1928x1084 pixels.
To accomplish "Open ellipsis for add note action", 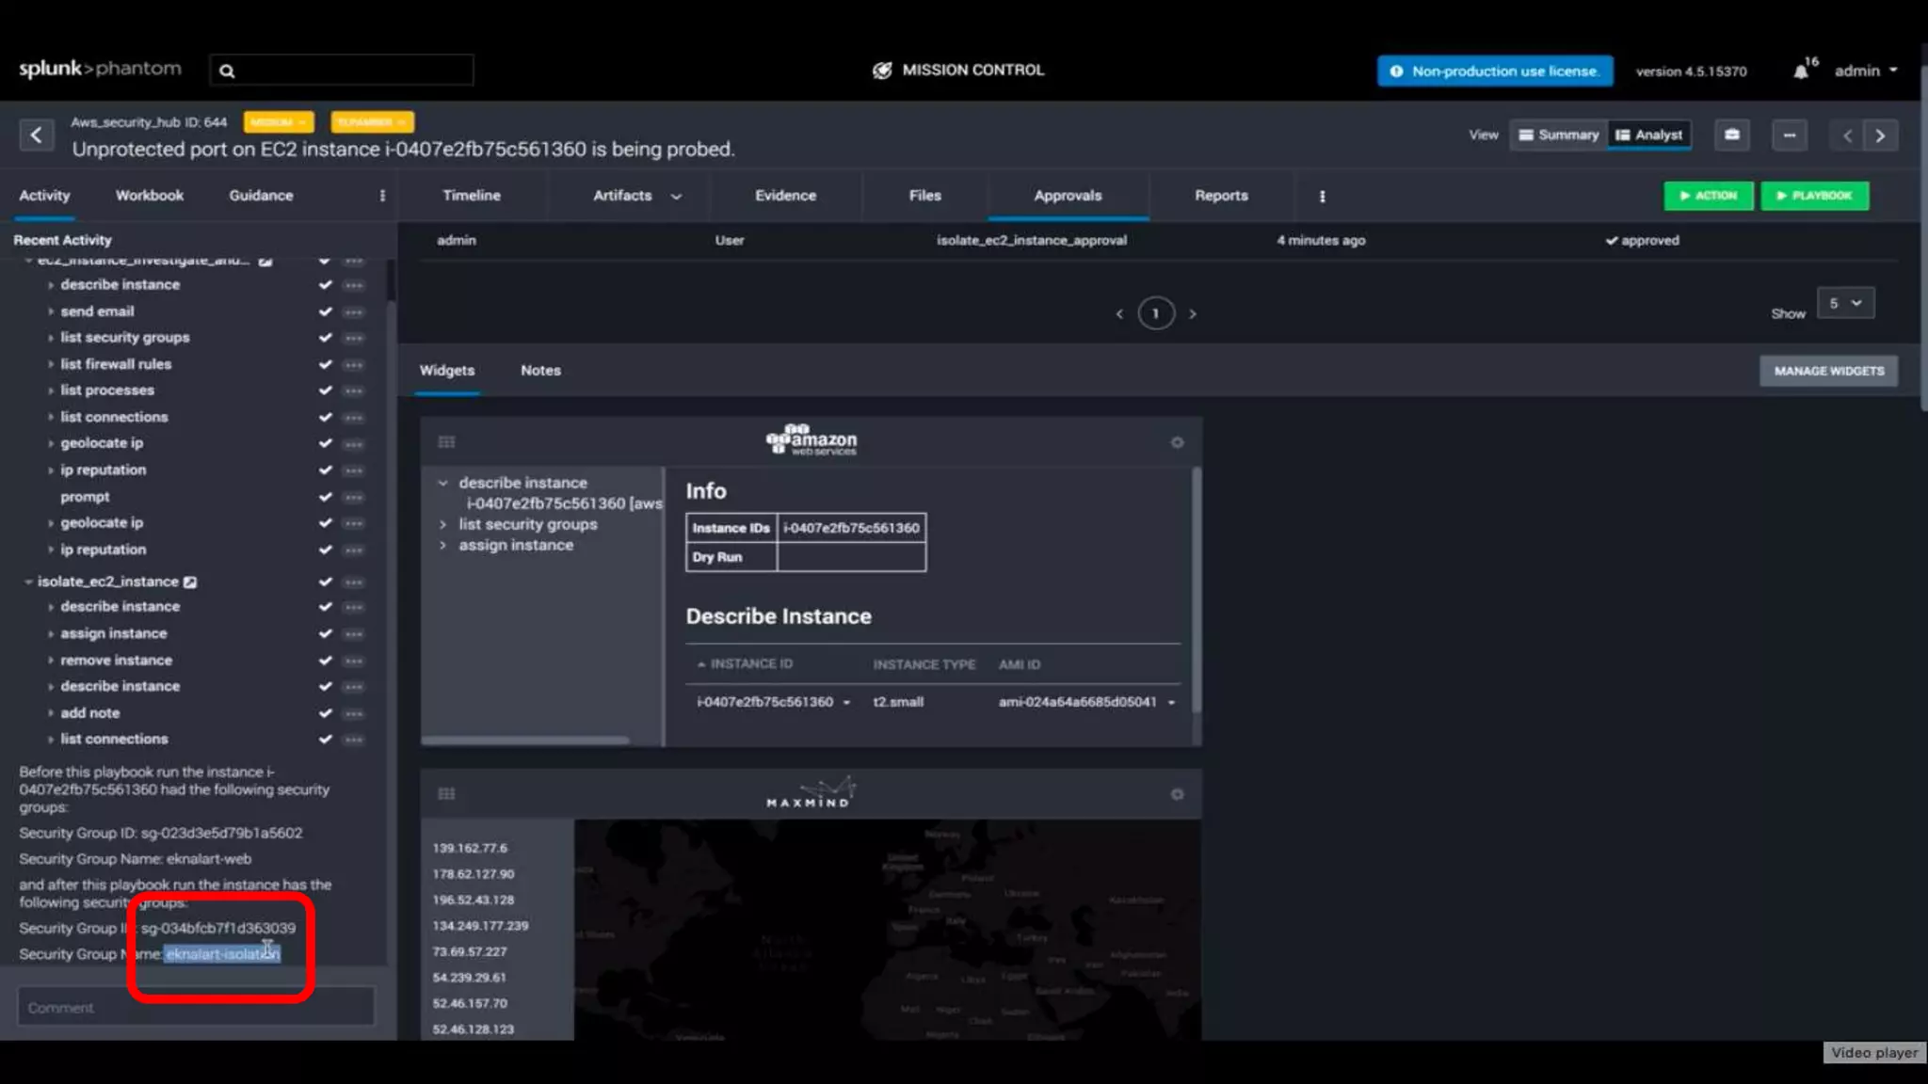I will pyautogui.click(x=354, y=713).
